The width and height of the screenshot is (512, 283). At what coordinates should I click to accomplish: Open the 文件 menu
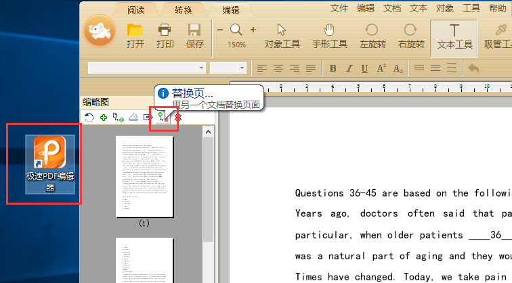pyautogui.click(x=339, y=8)
